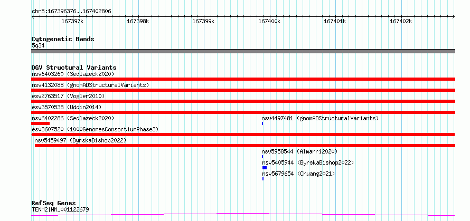Click the 167401k ruler tick label
470x221 pixels.
[335, 21]
